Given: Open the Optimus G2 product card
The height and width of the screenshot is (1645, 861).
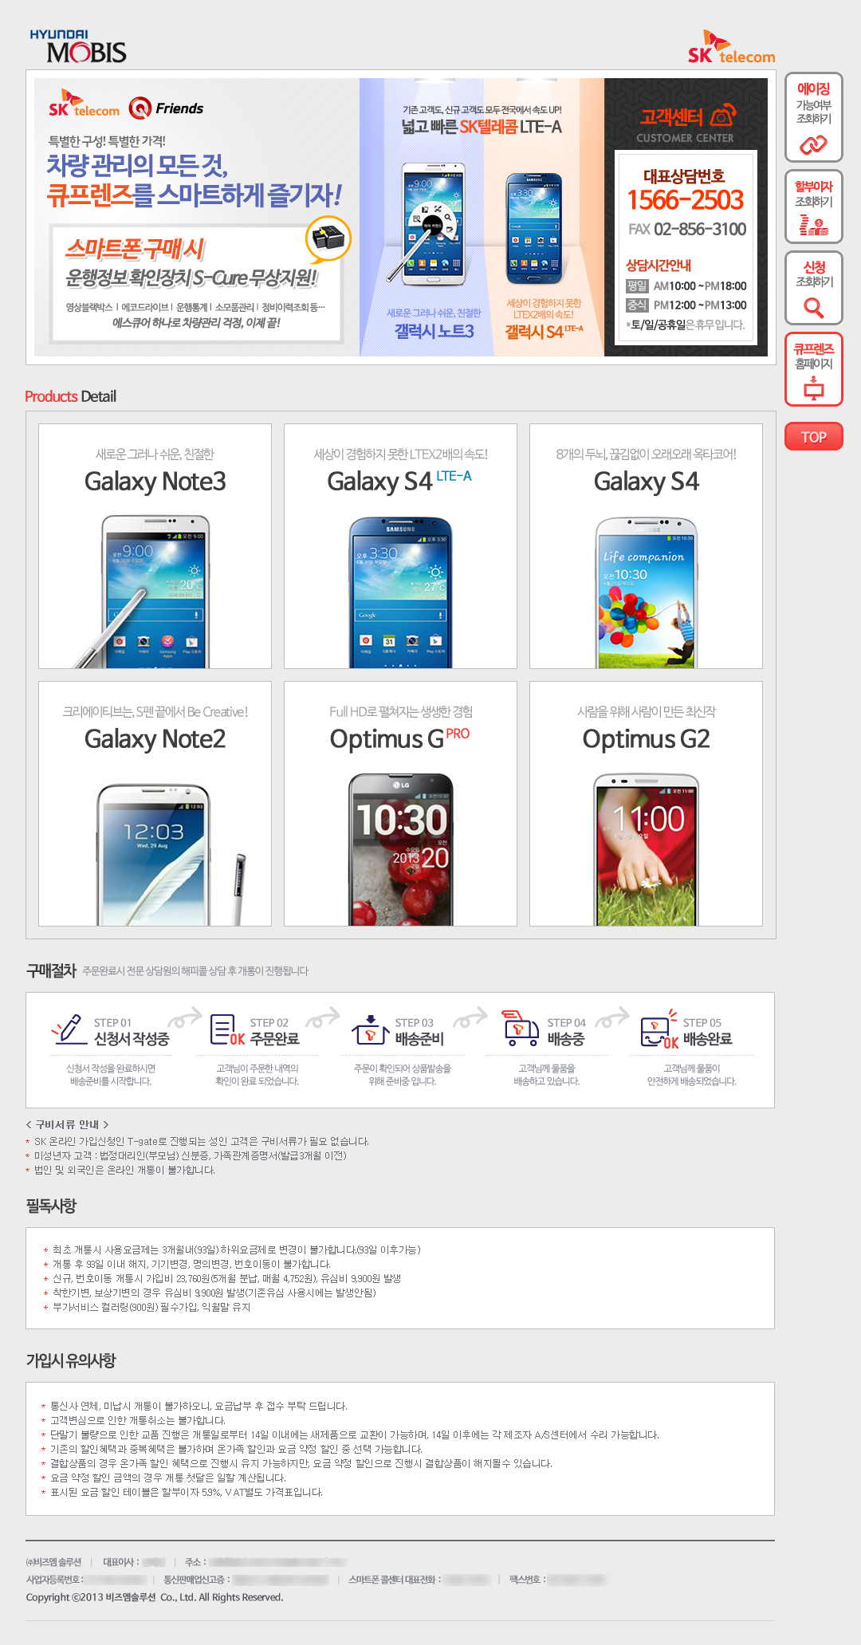Looking at the screenshot, I should pyautogui.click(x=646, y=804).
